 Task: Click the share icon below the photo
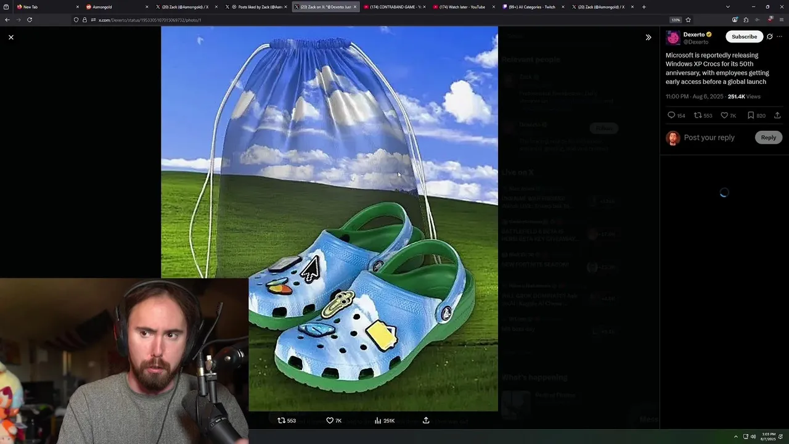[426, 421]
